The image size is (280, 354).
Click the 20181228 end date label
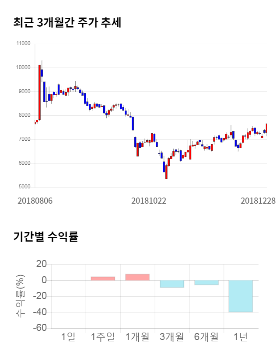[258, 201]
